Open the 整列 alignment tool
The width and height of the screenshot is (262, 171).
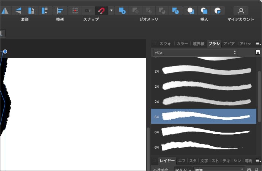click(x=59, y=10)
